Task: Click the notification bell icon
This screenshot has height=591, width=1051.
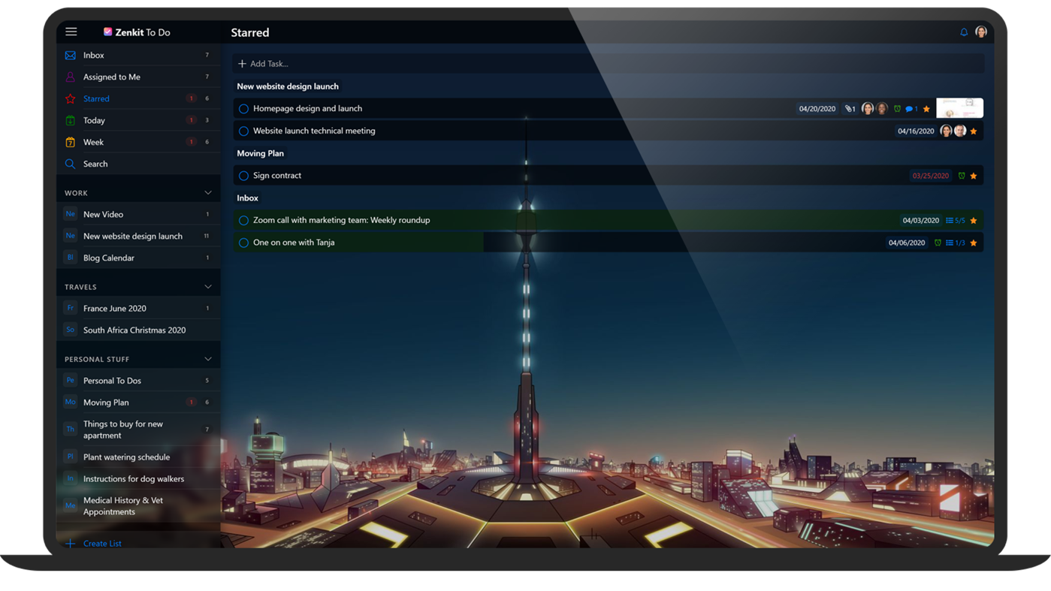Action: [963, 32]
